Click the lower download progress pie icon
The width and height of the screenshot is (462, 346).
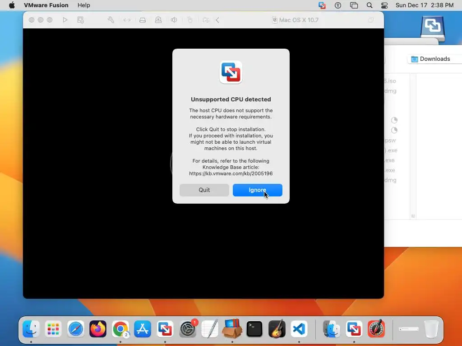(394, 130)
